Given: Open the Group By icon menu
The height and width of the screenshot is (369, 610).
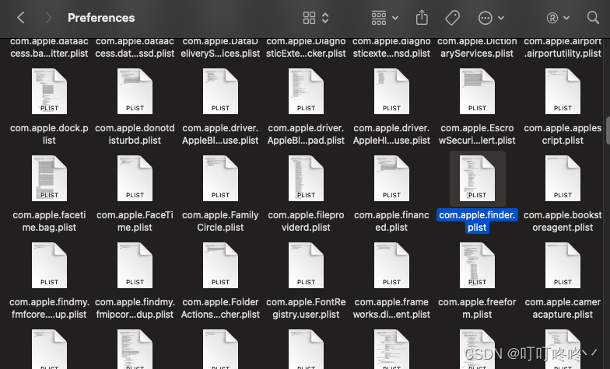Looking at the screenshot, I should tap(378, 18).
